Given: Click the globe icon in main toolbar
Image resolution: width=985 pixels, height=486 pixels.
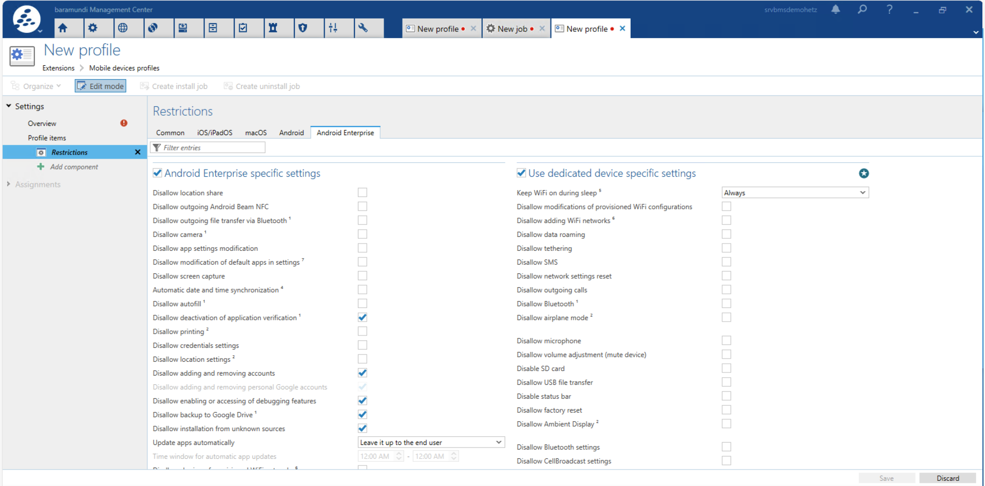Looking at the screenshot, I should (123, 28).
